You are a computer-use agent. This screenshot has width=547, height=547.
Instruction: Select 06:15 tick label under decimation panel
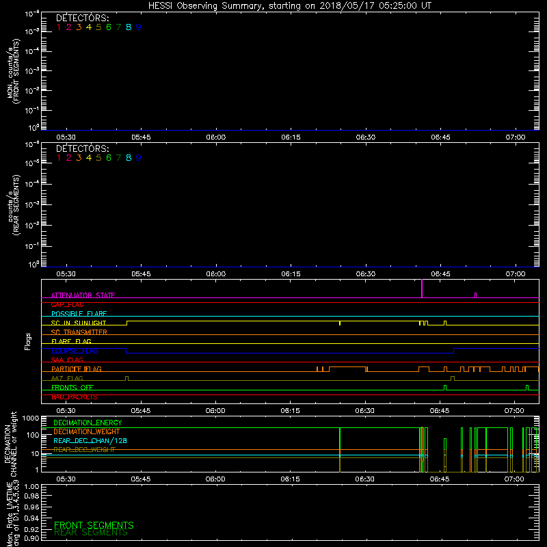pyautogui.click(x=290, y=479)
